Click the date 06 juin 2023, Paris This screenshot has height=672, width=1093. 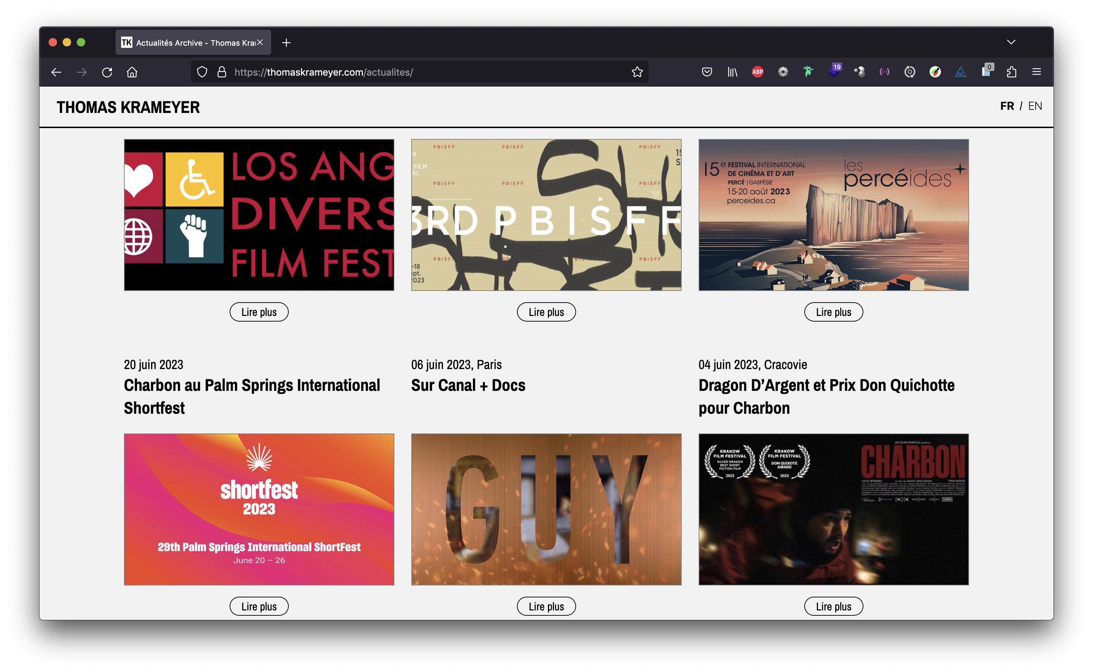coord(456,364)
